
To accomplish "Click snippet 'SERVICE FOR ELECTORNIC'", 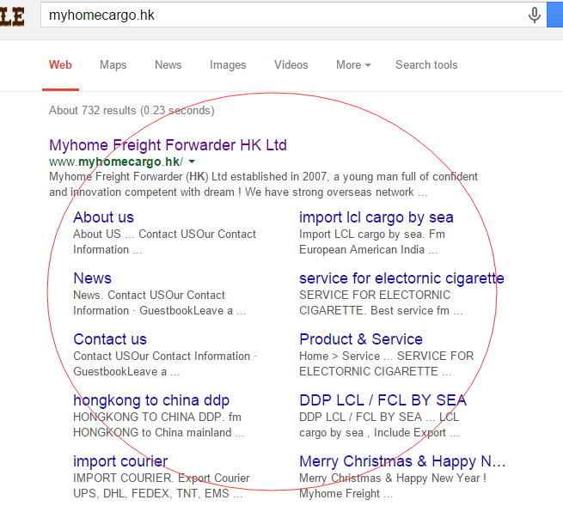I will click(x=375, y=295).
